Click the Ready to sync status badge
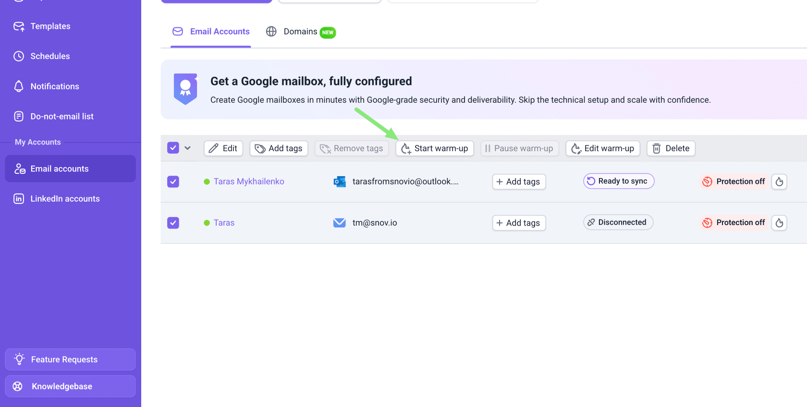This screenshot has width=807, height=407. point(619,181)
